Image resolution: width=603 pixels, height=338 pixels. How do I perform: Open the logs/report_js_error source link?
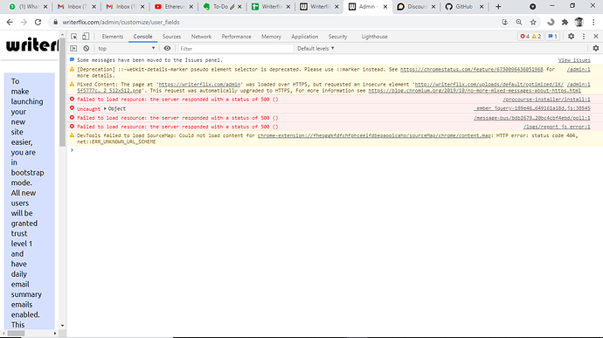(557, 127)
